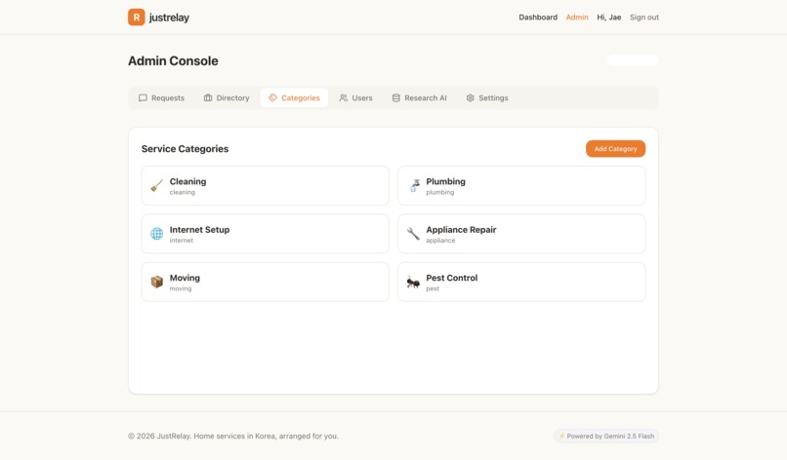This screenshot has width=787, height=460.
Task: Click the 'appliance' slug text
Action: pos(440,241)
